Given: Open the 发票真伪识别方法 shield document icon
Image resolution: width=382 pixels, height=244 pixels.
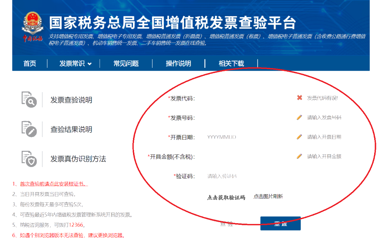Looking at the screenshot, I should 29,159.
